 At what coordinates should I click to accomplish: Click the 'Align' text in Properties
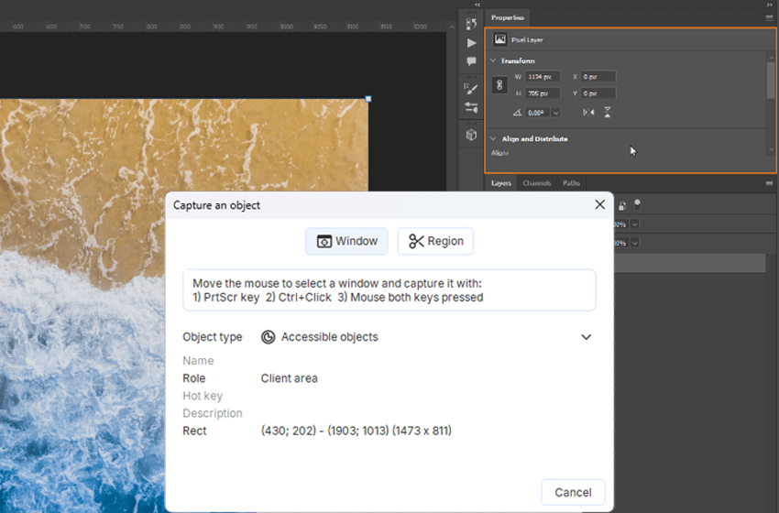click(x=499, y=153)
